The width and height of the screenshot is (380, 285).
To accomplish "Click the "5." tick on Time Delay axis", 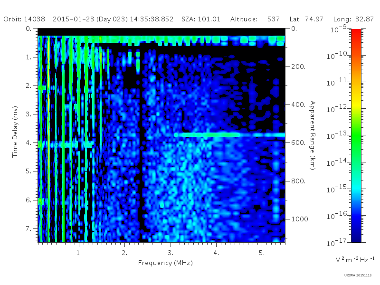I will coord(28,171).
